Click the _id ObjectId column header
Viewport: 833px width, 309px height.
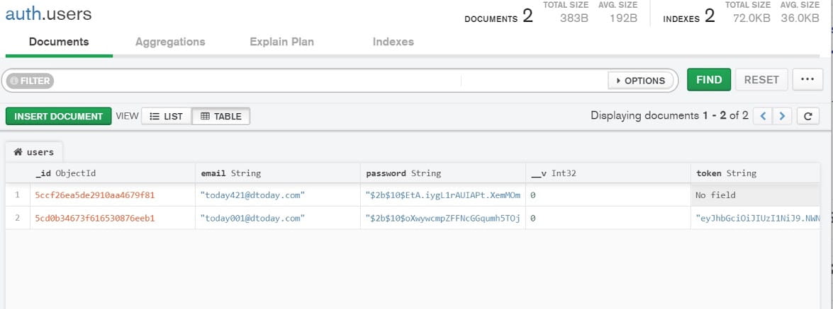(113, 173)
